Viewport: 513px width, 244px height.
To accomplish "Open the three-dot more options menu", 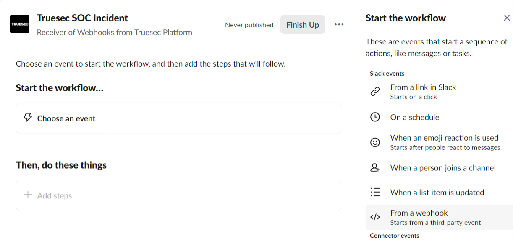I will click(x=339, y=25).
